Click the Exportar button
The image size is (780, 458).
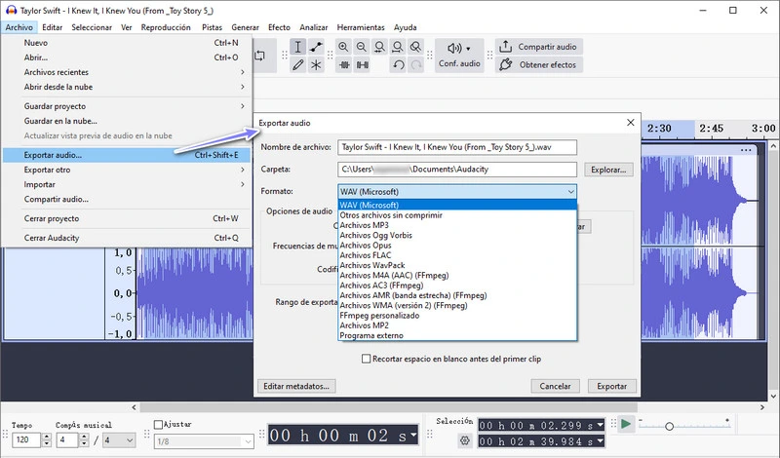pyautogui.click(x=612, y=386)
